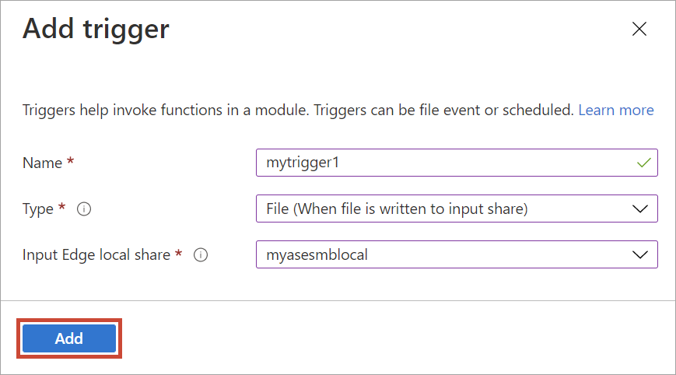Click the chevron arrow of the Type dropdown
Screen dimensions: 676x375
[x=639, y=209]
